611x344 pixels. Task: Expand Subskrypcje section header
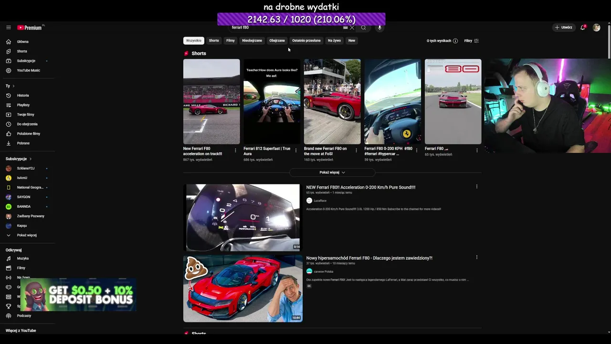coord(19,159)
